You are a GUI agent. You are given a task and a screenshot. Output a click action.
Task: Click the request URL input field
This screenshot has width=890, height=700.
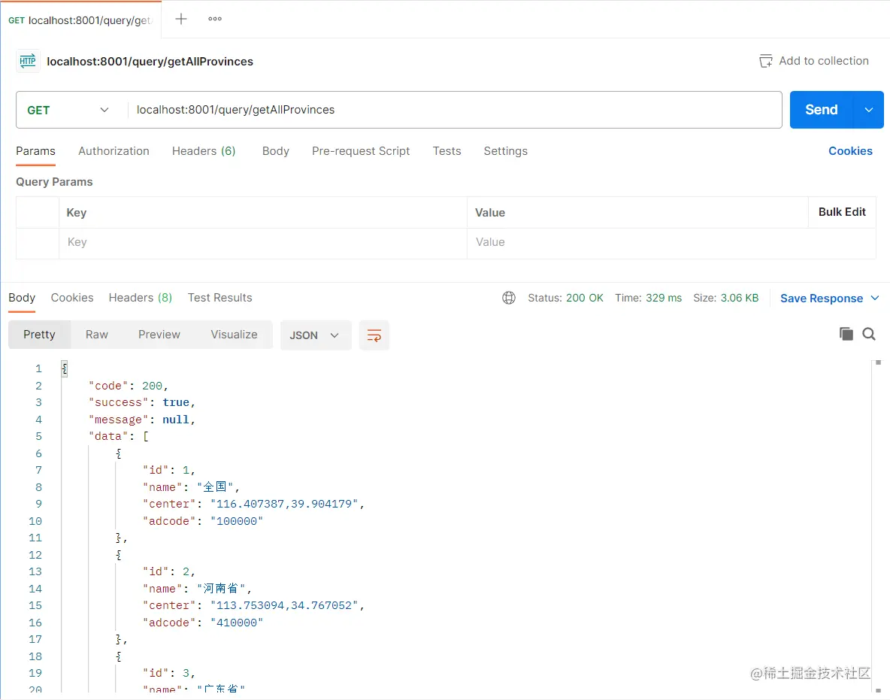click(456, 110)
